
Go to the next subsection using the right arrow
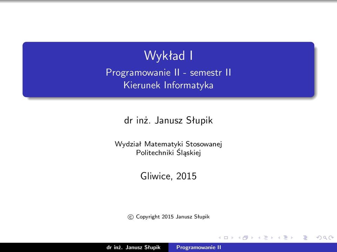coord(272,238)
